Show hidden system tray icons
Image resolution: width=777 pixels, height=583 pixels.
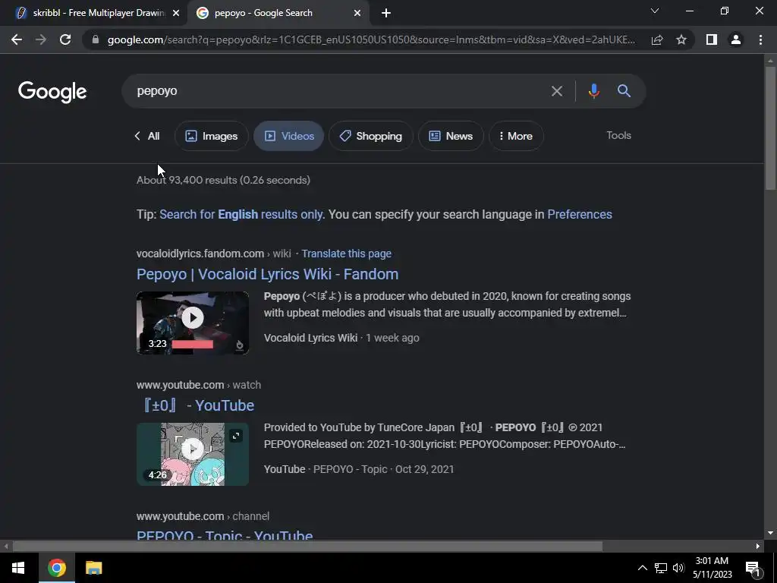click(x=642, y=568)
